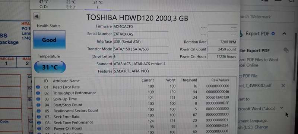
Task: Click the Threshold column header
Action: (189, 80)
